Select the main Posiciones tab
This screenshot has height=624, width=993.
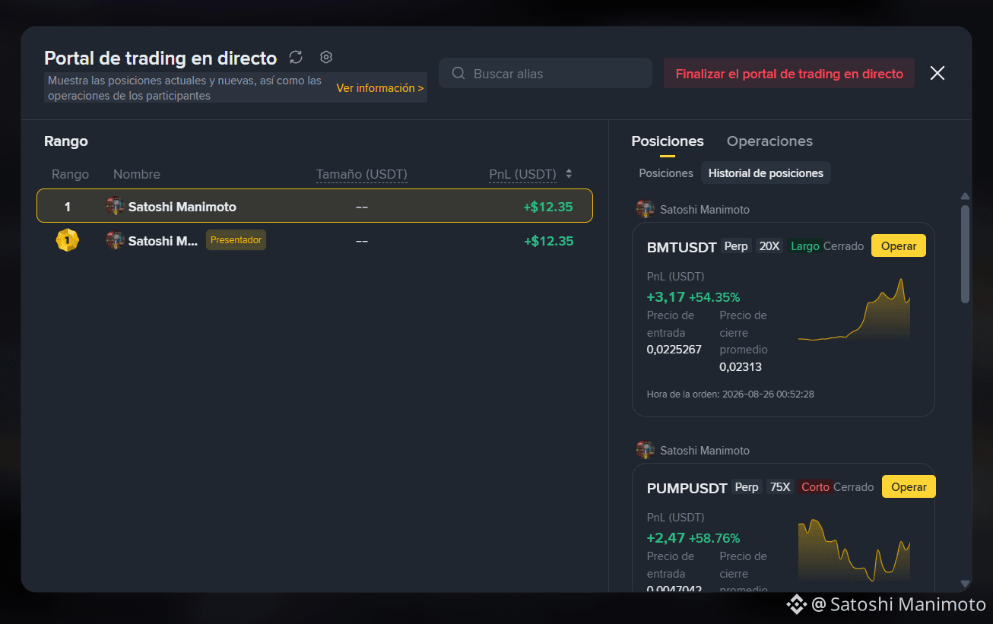coord(668,141)
